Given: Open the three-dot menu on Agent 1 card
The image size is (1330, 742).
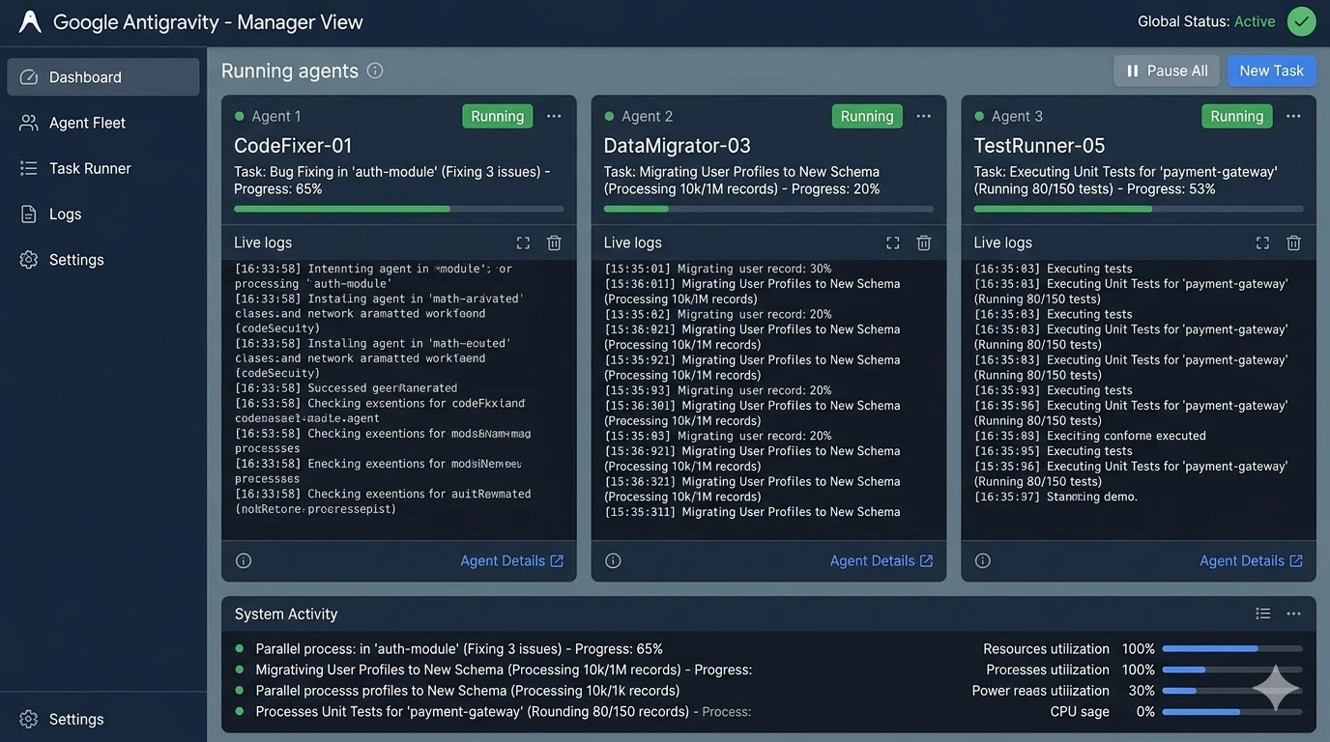Looking at the screenshot, I should (x=554, y=116).
